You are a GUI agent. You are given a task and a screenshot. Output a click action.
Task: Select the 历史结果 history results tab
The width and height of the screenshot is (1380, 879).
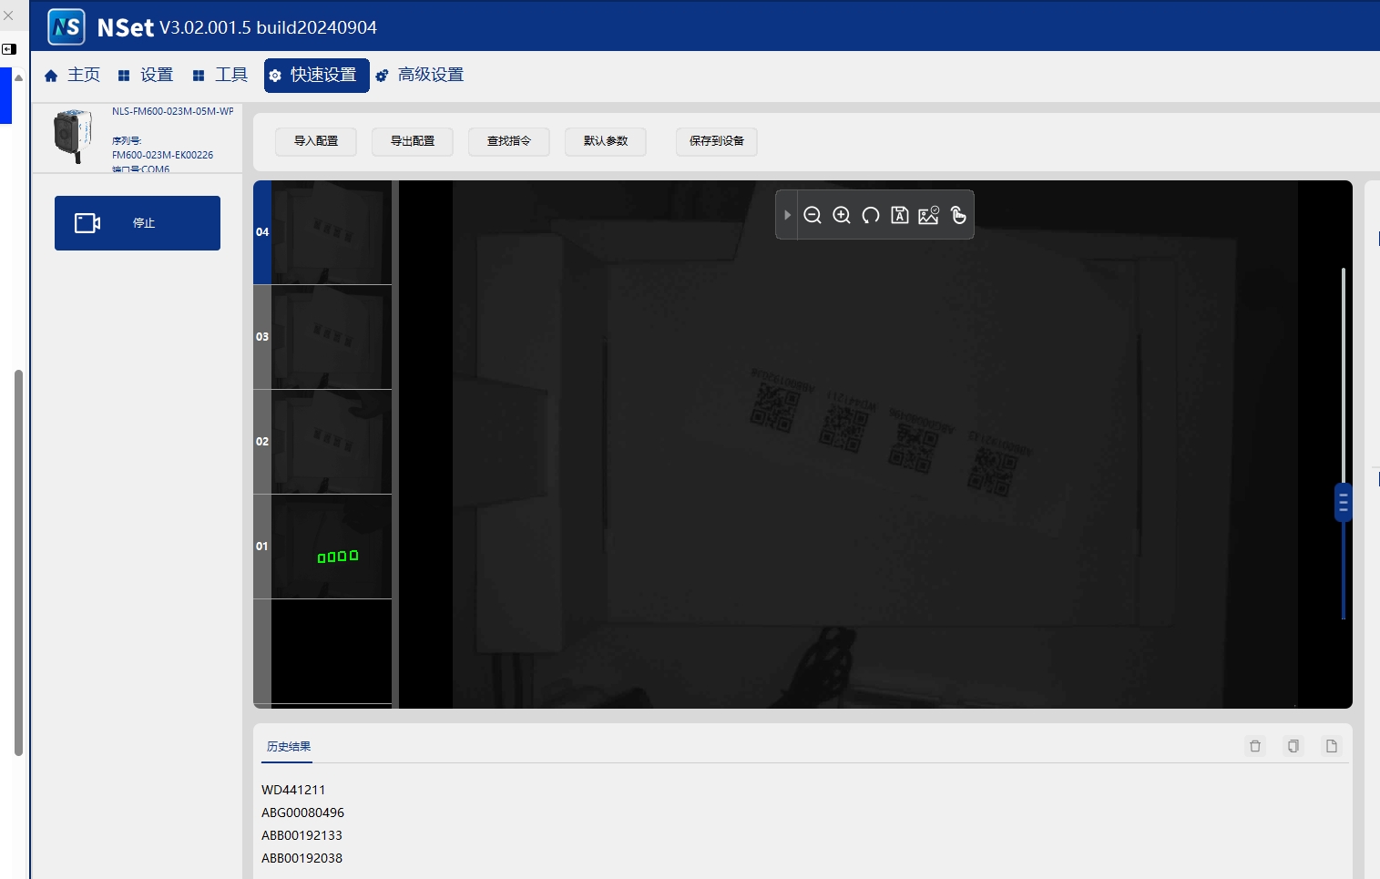coord(289,747)
